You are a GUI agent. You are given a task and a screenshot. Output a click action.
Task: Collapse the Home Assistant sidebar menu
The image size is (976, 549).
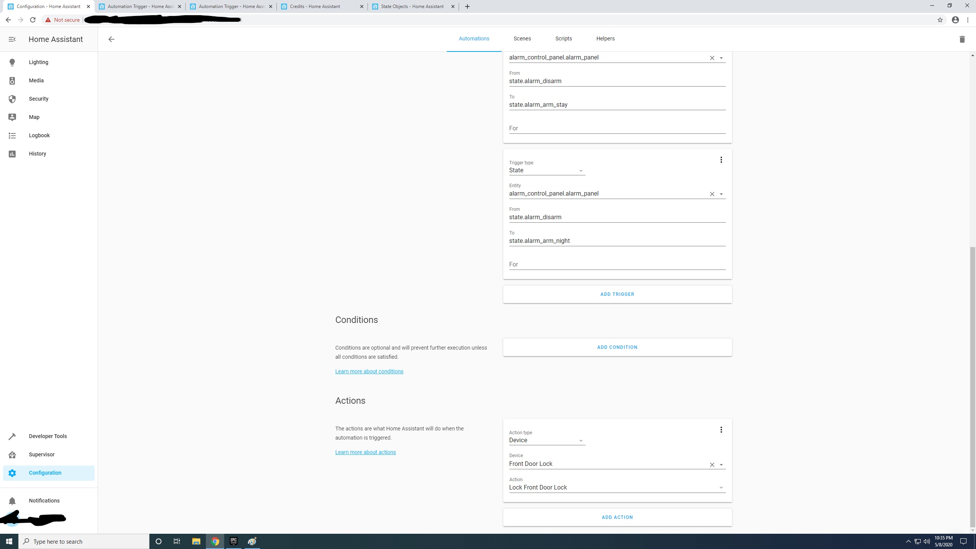click(x=12, y=39)
